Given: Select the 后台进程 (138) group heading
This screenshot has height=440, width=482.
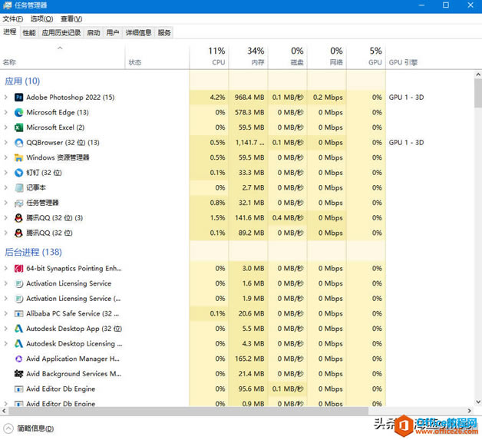Looking at the screenshot, I should (33, 253).
